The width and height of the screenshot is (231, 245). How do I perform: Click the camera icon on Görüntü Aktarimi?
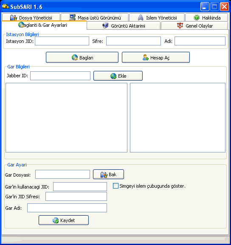pyautogui.click(x=105, y=25)
